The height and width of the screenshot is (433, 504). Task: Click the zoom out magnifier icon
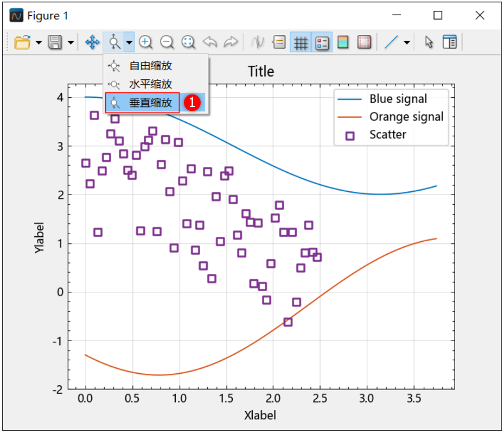[167, 42]
